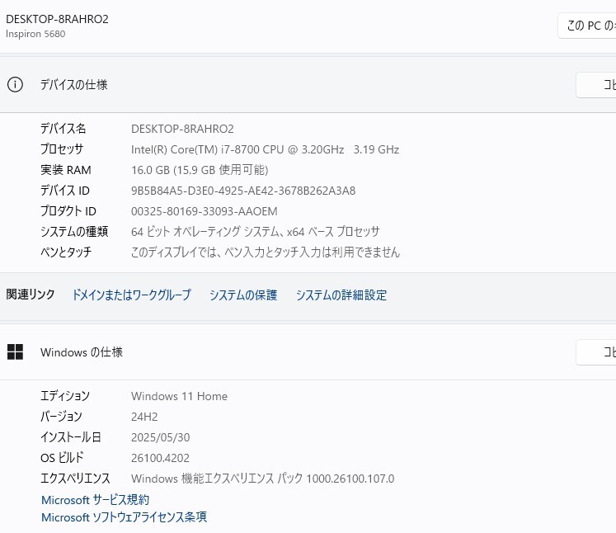Image resolution: width=616 pixels, height=533 pixels.
Task: Select pen and touch value このディスプレイでは
Action: click(x=266, y=252)
